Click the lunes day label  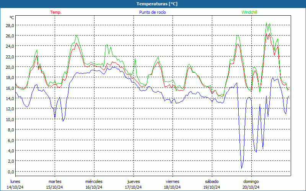tap(15, 181)
